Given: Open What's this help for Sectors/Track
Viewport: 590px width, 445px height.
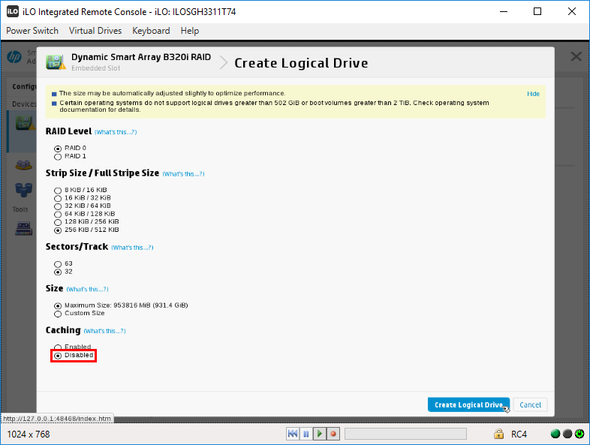Looking at the screenshot, I should tap(132, 248).
